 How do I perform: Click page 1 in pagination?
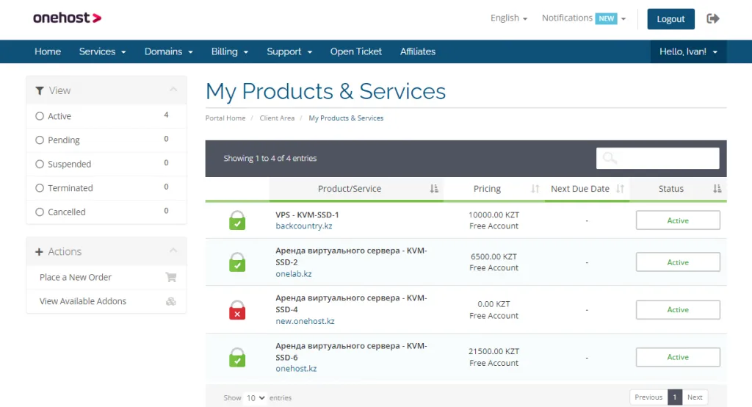pyautogui.click(x=675, y=397)
